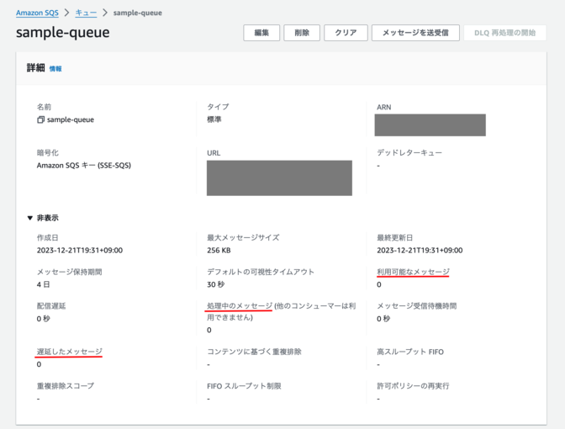
Task: Click the 詳細 panel heading
Action: pos(36,68)
